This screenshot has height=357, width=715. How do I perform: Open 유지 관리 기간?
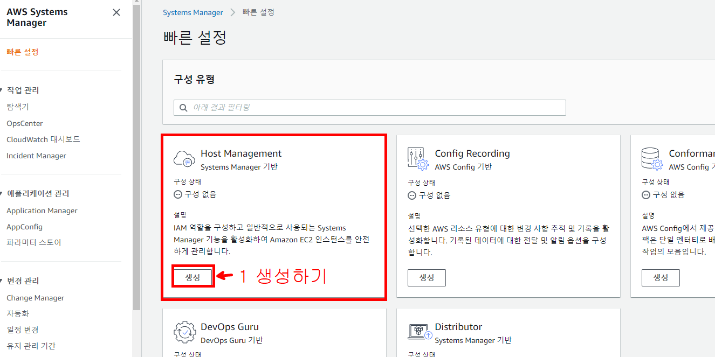31,346
